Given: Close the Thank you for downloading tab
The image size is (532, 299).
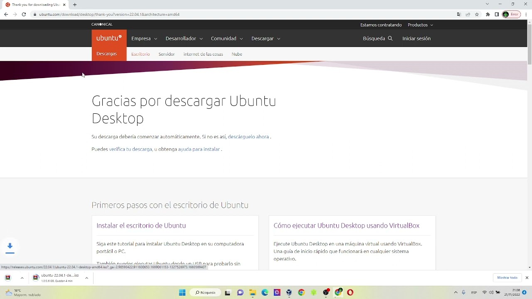Looking at the screenshot, I should click(64, 5).
